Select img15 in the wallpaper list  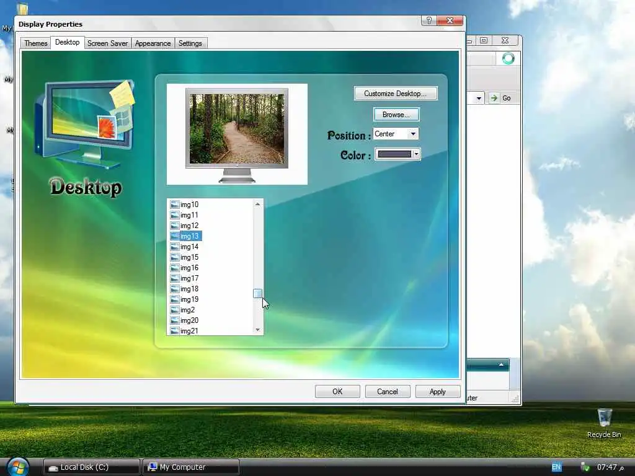(189, 257)
